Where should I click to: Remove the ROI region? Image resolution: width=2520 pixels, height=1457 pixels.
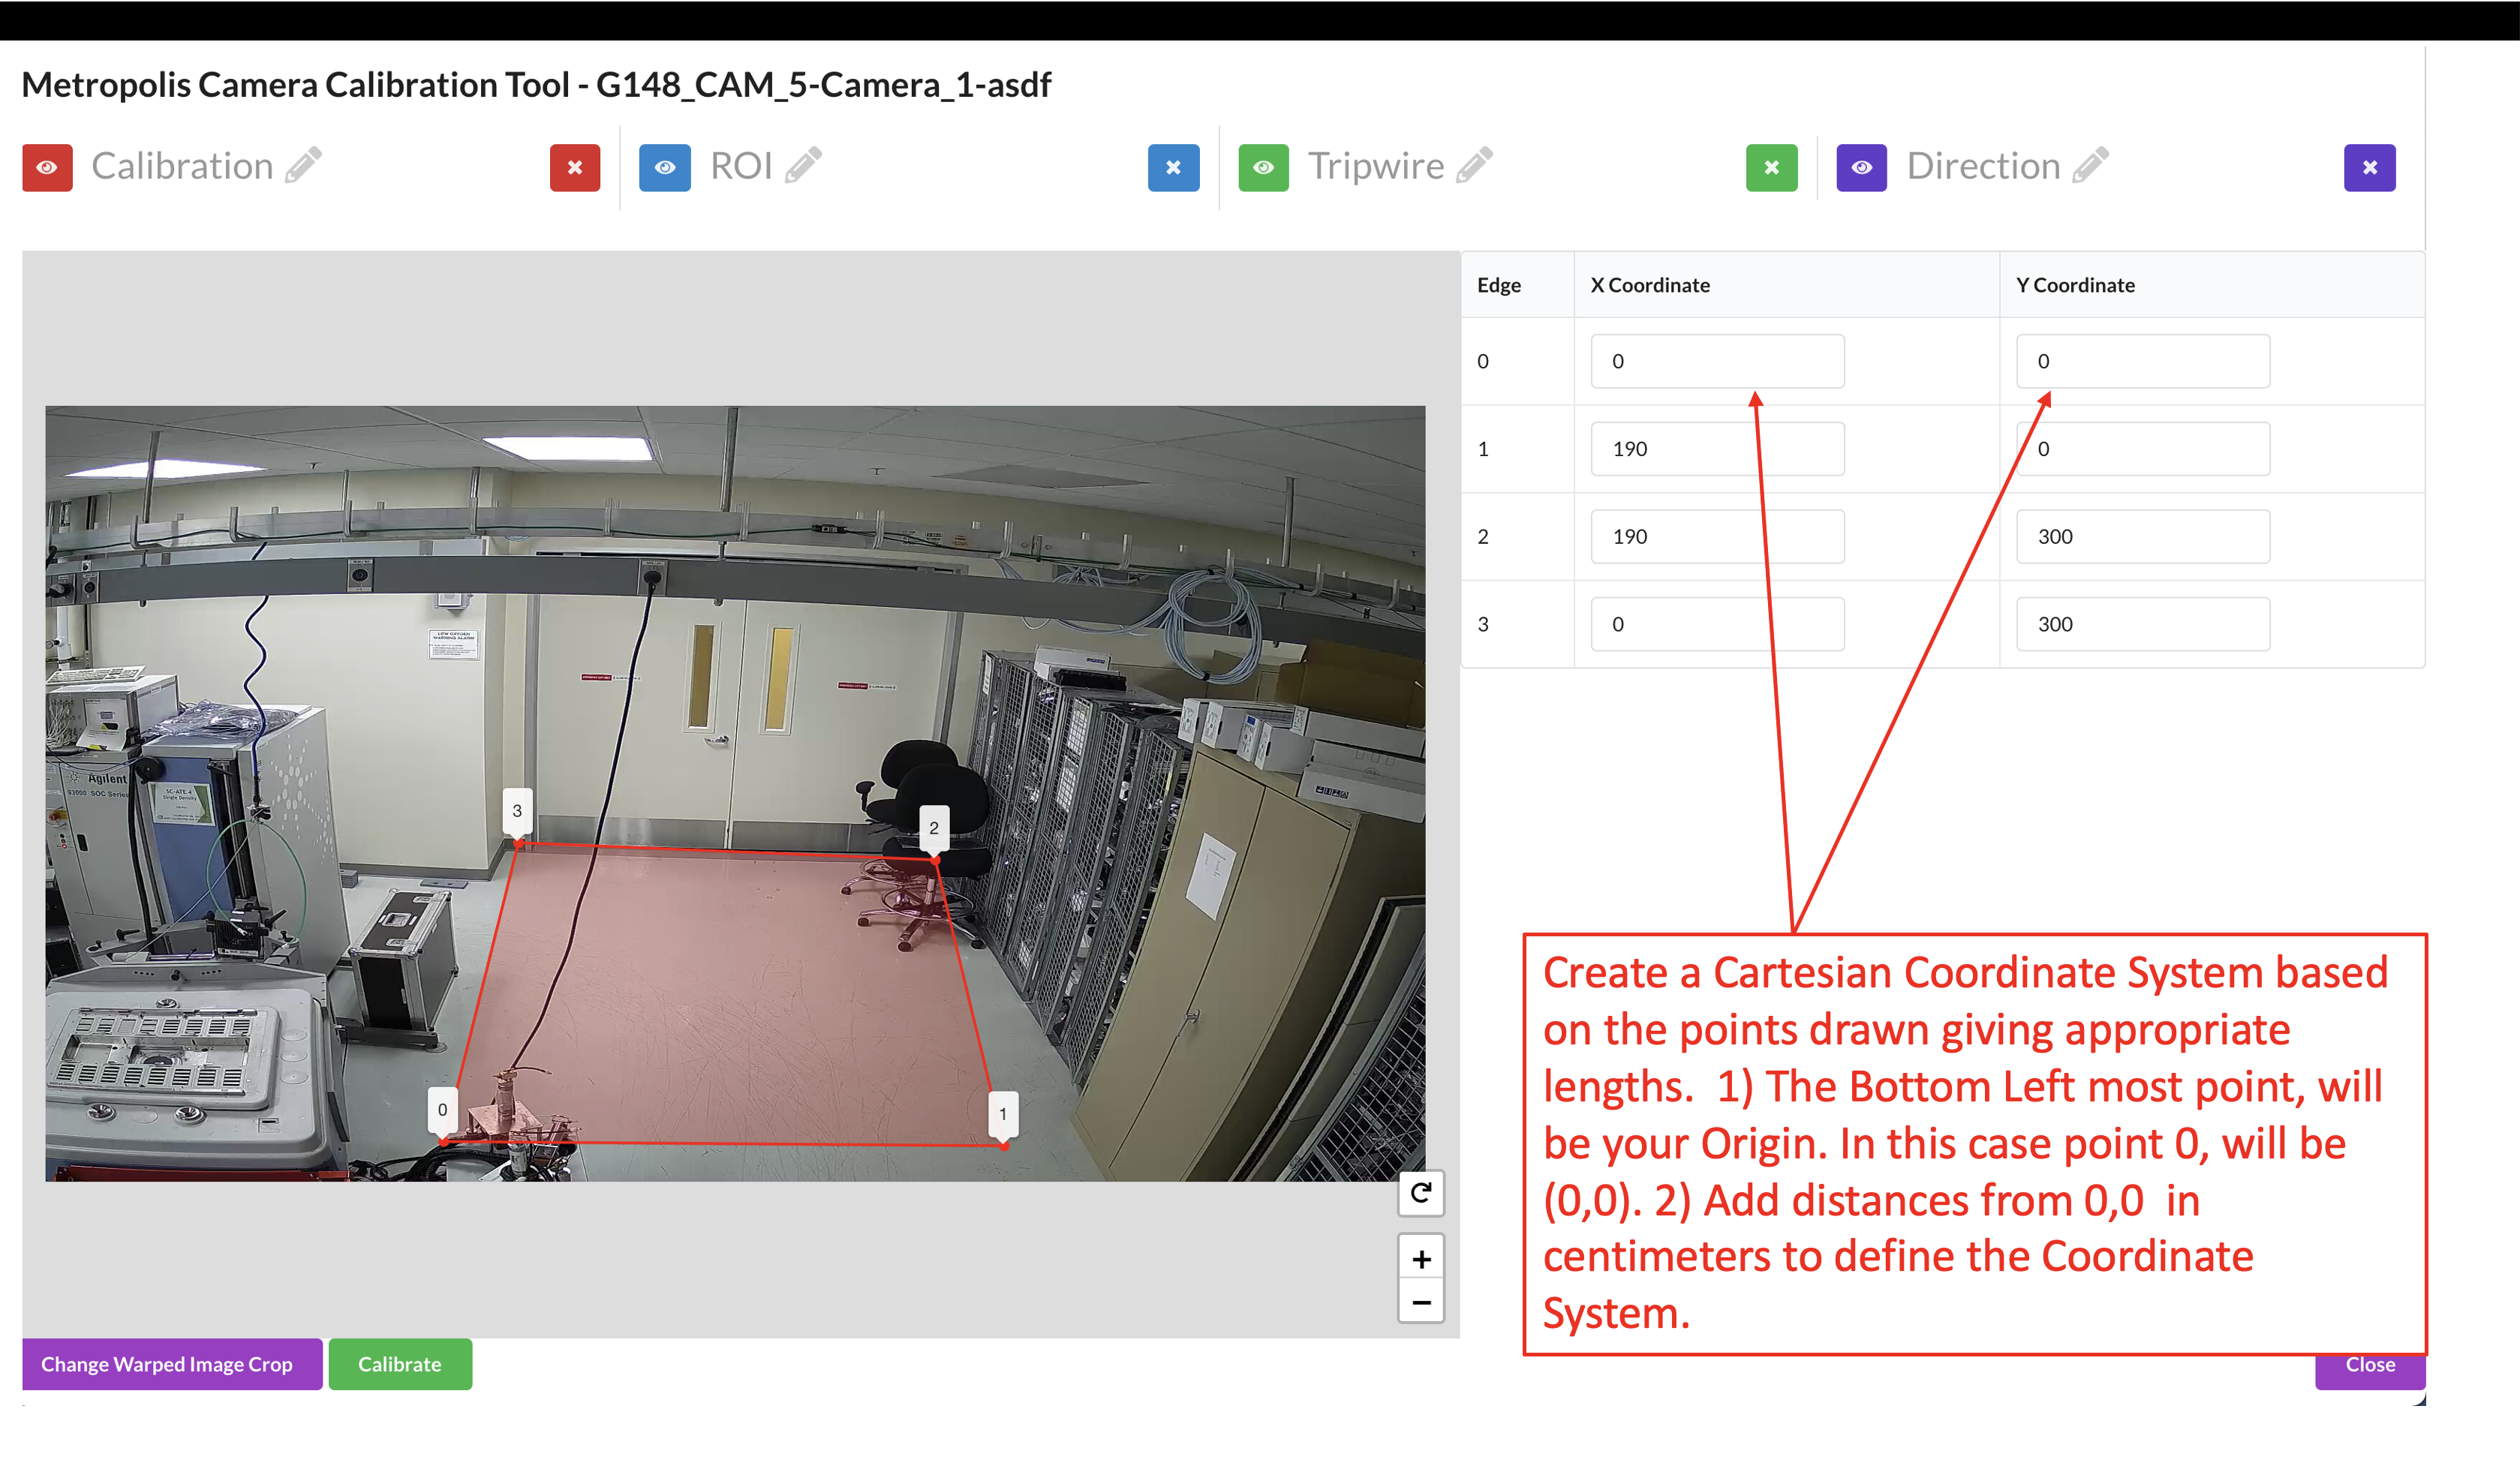1172,167
